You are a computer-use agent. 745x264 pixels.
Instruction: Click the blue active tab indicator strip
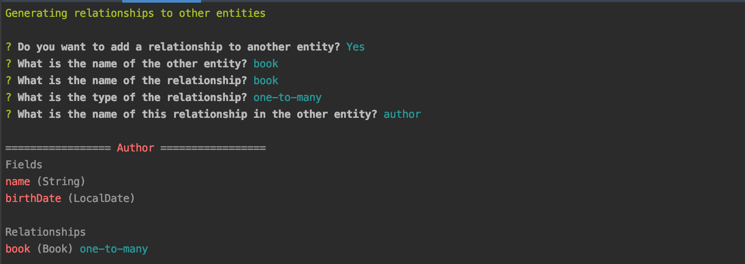coord(162,1)
